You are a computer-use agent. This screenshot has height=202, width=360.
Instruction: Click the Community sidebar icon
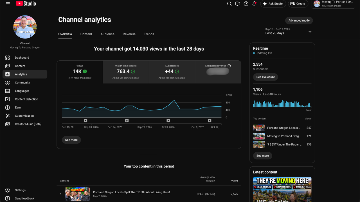8,82
